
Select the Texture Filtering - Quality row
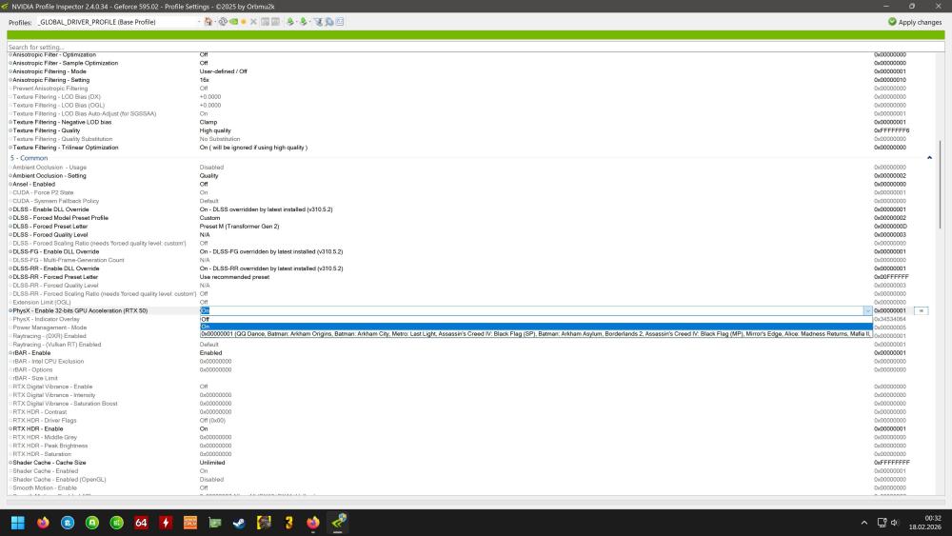click(471, 130)
